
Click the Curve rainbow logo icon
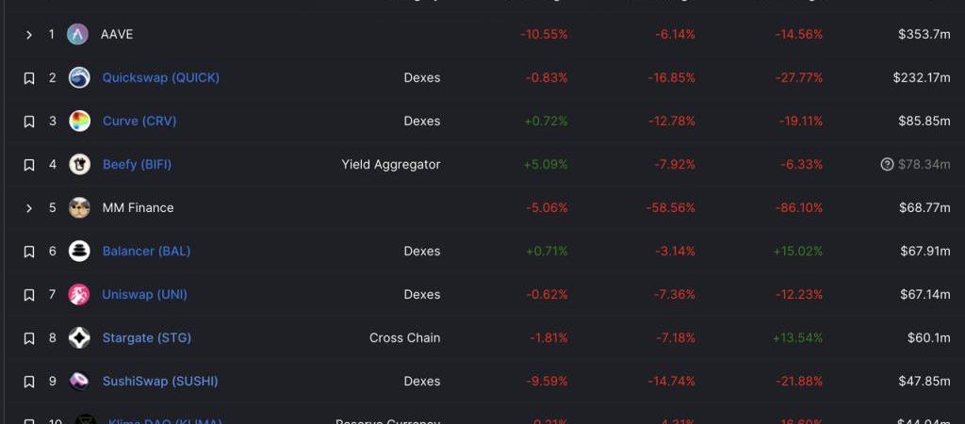[79, 122]
